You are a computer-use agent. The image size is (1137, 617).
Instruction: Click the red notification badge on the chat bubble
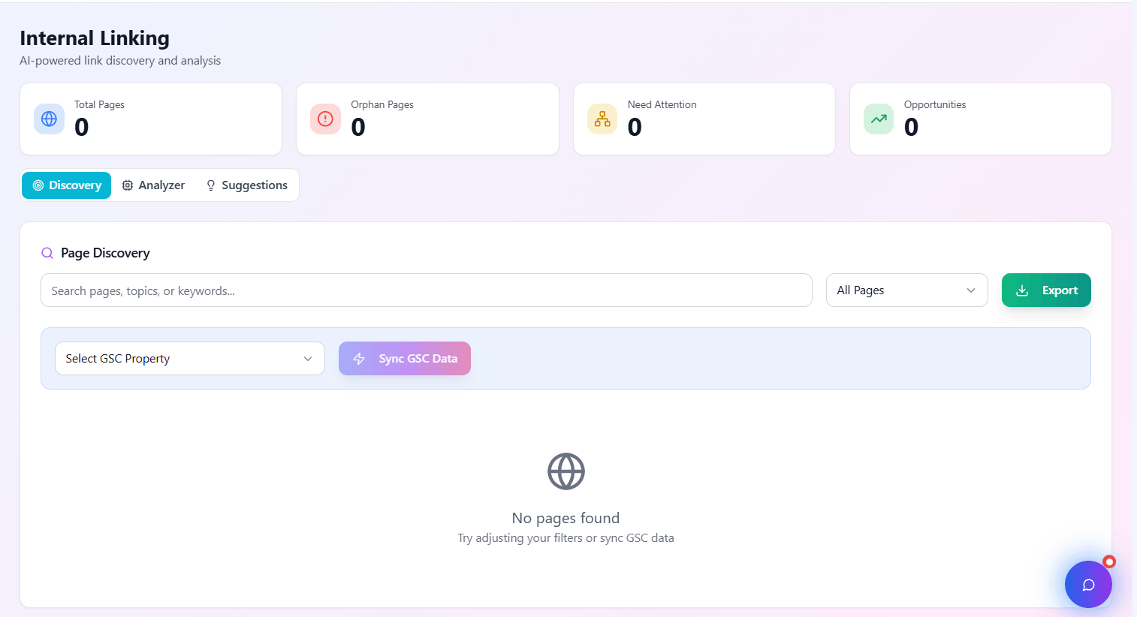tap(1109, 561)
